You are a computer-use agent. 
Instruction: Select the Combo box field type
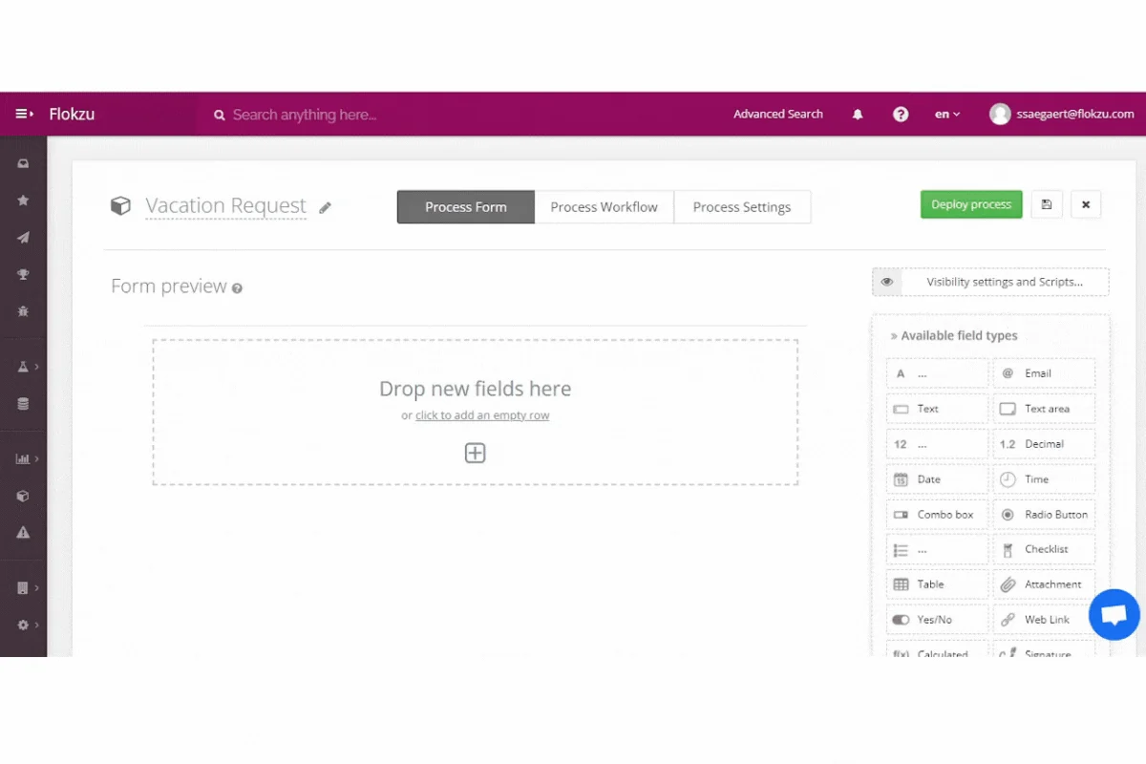click(937, 515)
